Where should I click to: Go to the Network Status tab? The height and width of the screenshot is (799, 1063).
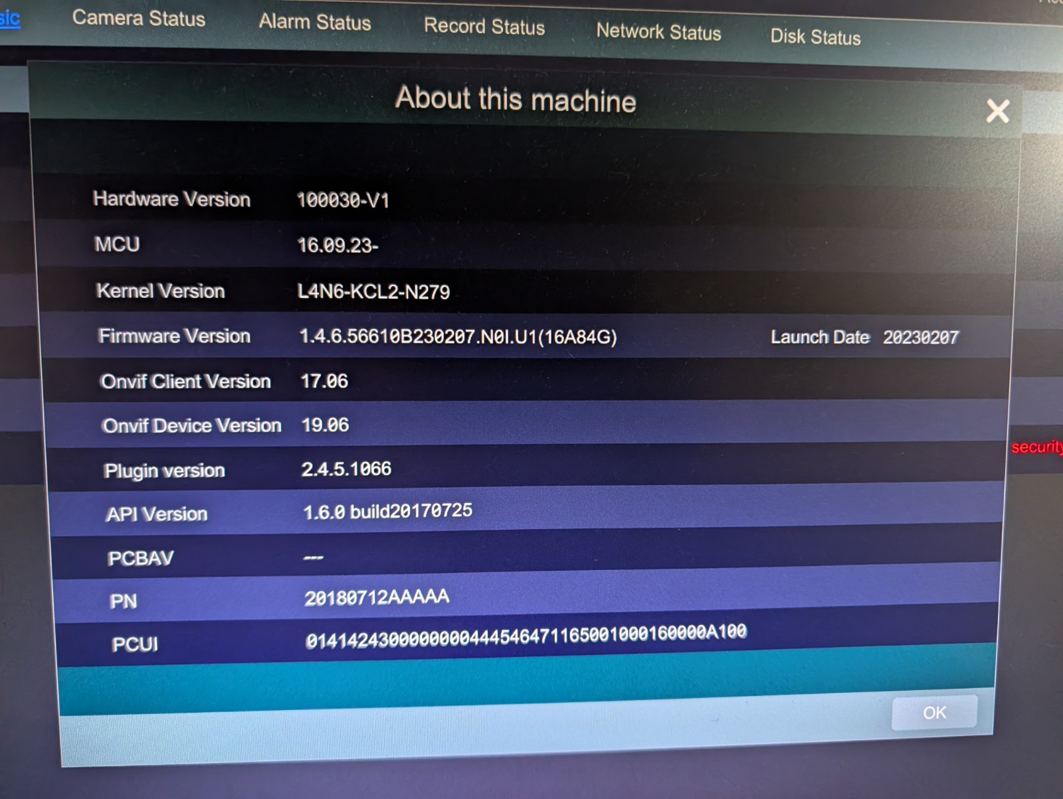click(658, 31)
